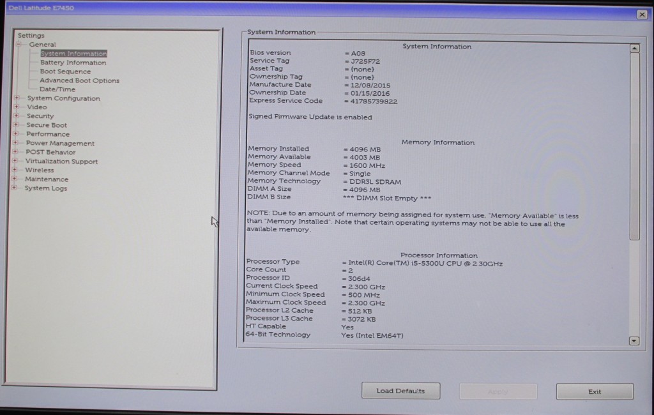The height and width of the screenshot is (415, 654).
Task: Click the Ownership Date value 01/15/2016
Action: (370, 93)
